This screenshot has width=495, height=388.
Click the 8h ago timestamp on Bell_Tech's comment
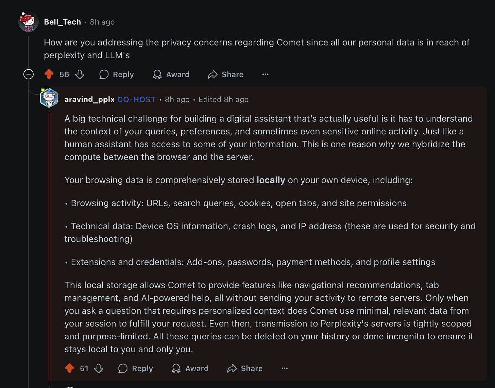point(102,22)
